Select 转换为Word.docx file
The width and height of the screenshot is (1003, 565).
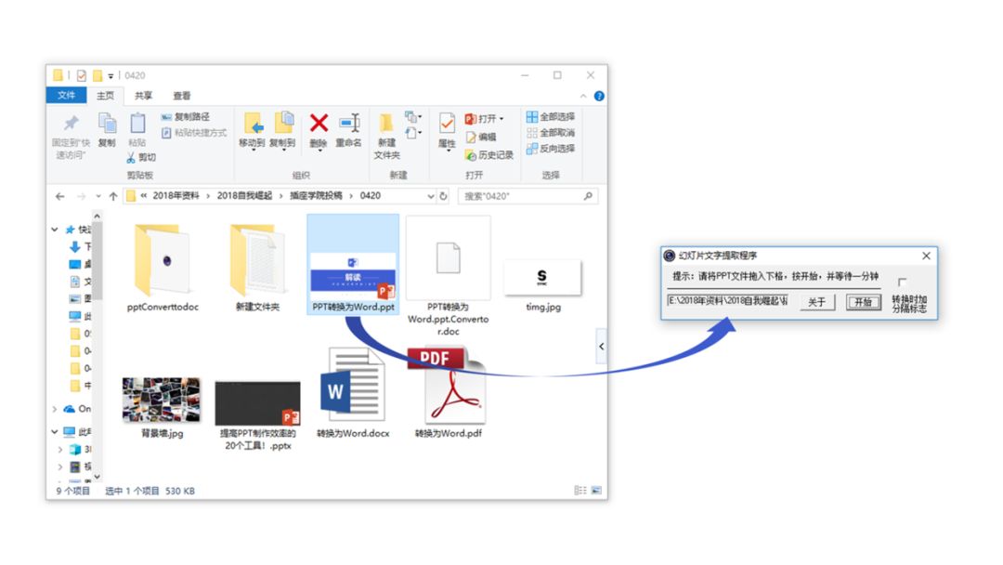[353, 393]
